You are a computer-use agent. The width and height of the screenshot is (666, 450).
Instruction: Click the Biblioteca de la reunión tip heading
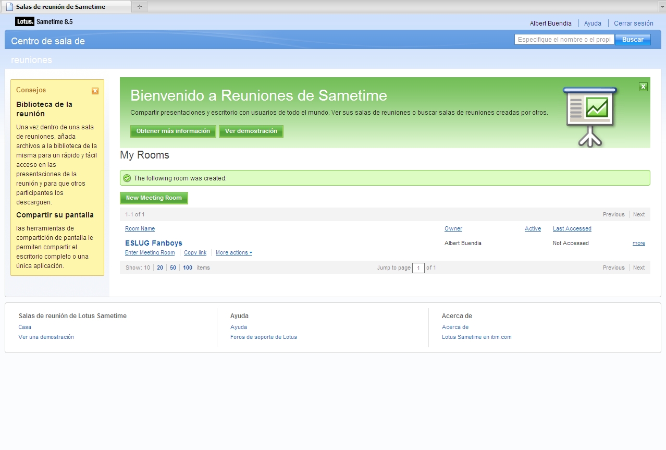[x=44, y=109]
